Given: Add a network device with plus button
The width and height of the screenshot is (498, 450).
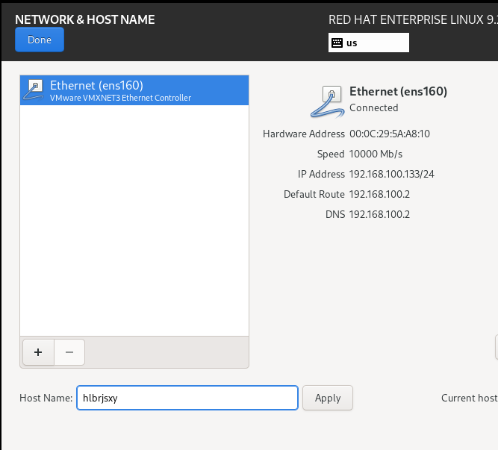Looking at the screenshot, I should [x=37, y=352].
